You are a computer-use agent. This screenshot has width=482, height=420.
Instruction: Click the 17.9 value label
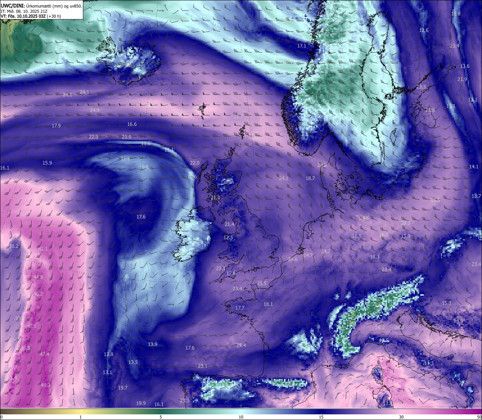click(56, 126)
